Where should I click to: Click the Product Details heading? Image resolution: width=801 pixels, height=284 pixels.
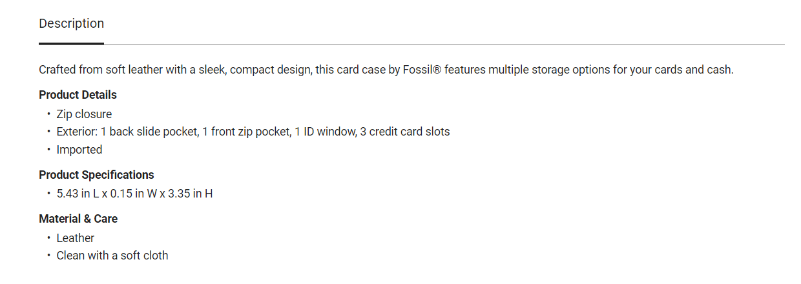pos(78,95)
